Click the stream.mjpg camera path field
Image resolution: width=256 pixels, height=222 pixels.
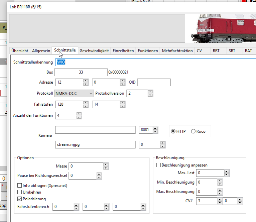pyautogui.click(x=95, y=144)
